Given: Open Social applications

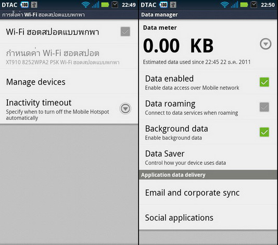Looking at the screenshot, I should (208, 218).
